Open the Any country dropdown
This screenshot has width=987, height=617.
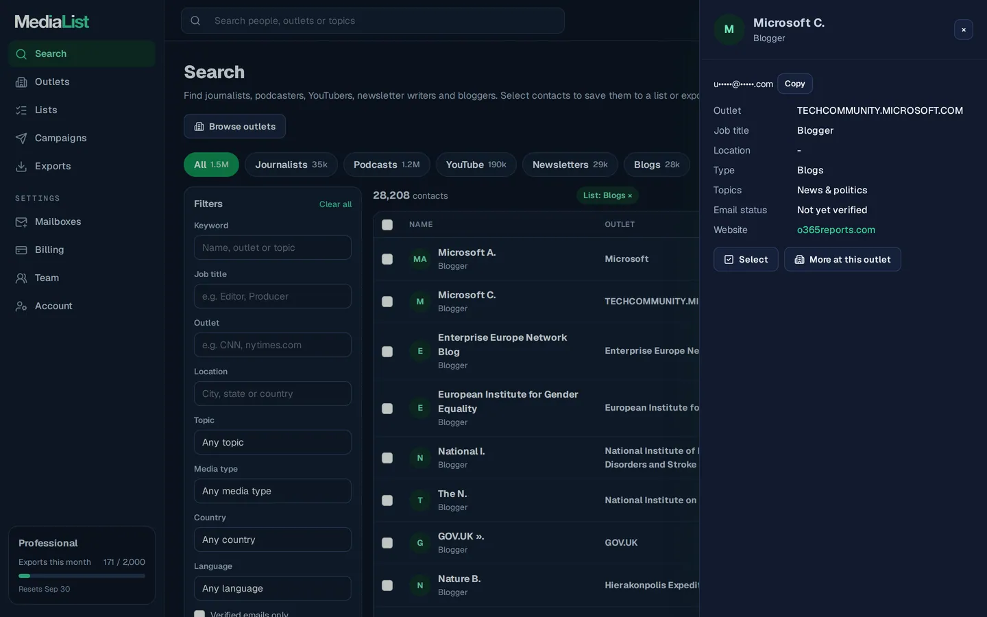click(273, 540)
